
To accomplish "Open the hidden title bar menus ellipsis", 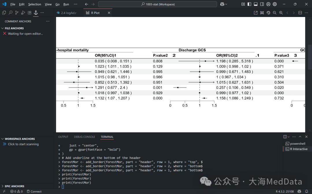I will pyautogui.click(x=75, y=4).
